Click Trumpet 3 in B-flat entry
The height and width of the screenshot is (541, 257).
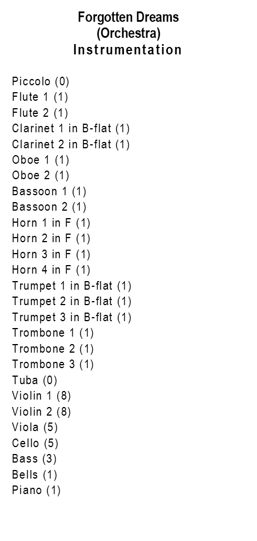click(x=72, y=317)
